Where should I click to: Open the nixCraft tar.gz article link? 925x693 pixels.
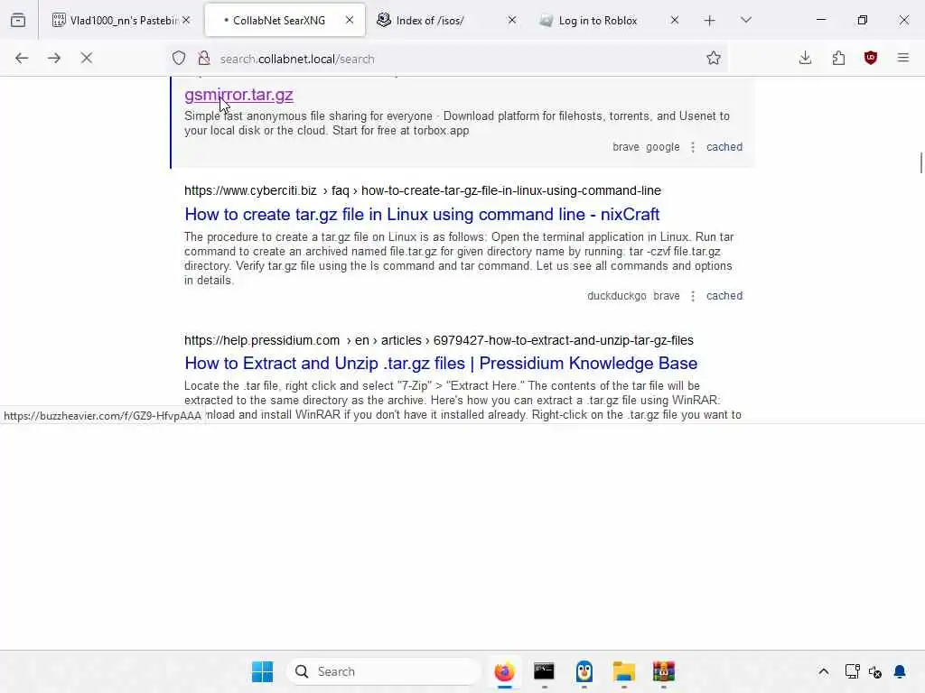[422, 215]
